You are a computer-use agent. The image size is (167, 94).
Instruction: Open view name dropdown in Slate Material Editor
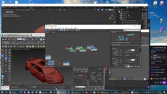coord(132,30)
